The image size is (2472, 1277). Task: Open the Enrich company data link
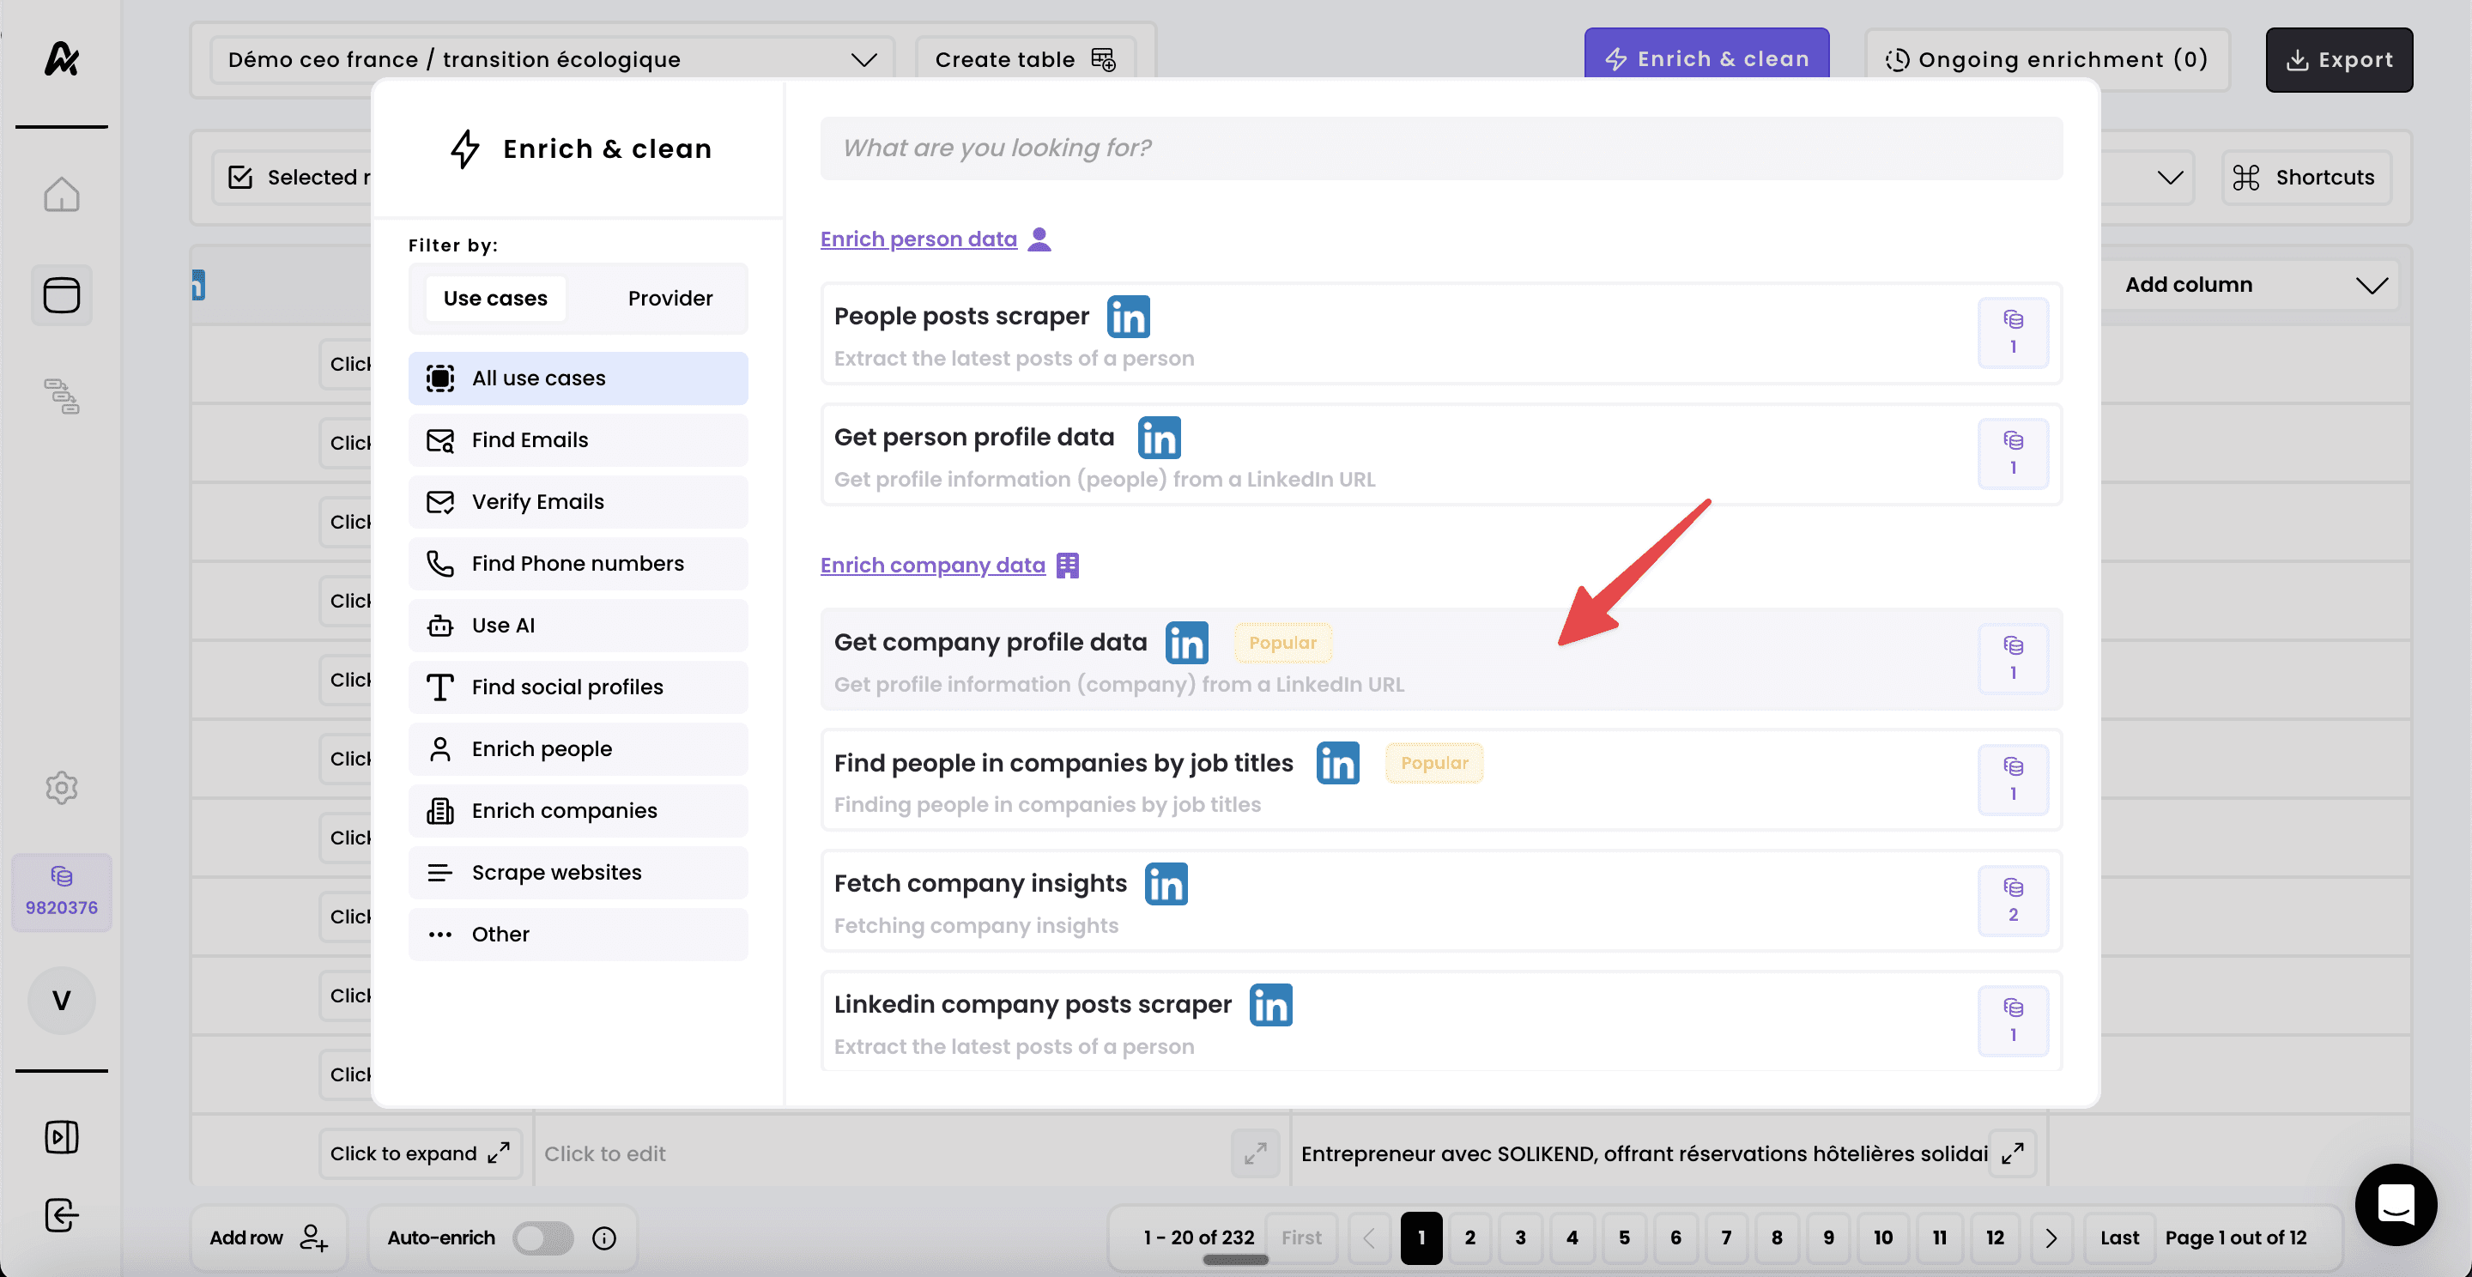tap(932, 565)
